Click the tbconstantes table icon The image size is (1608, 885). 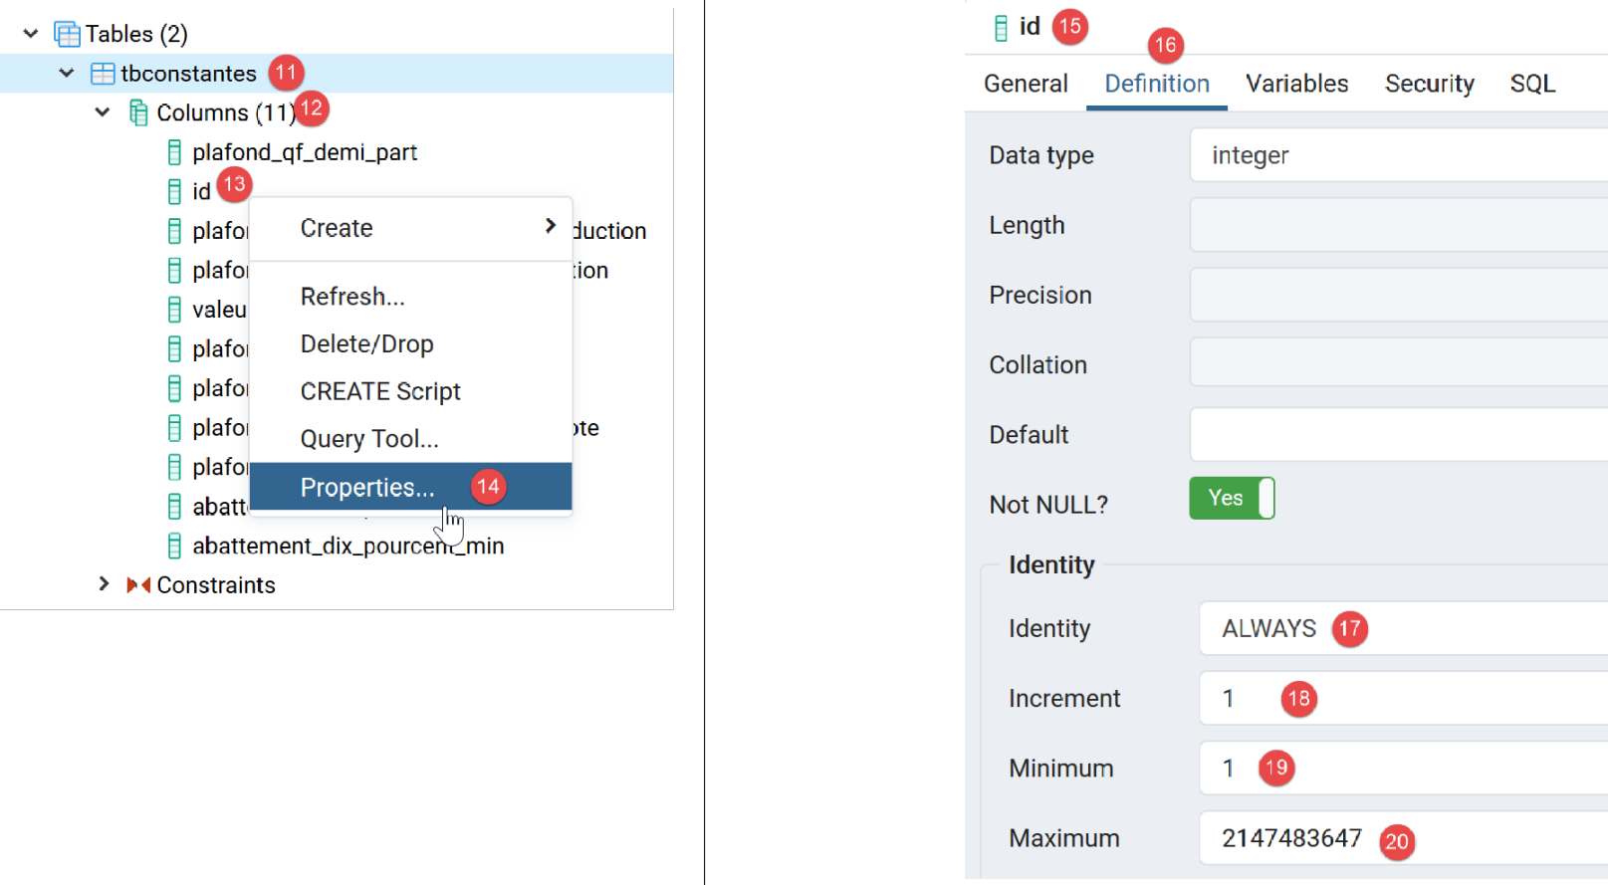tap(103, 74)
